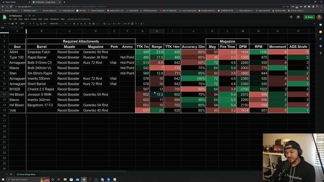Open the Meet call icon near Share

point(298,17)
